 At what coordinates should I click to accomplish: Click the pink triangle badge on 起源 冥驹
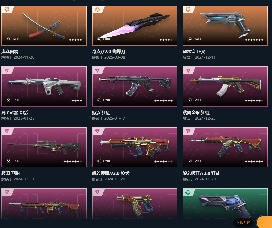pyautogui.click(x=7, y=131)
